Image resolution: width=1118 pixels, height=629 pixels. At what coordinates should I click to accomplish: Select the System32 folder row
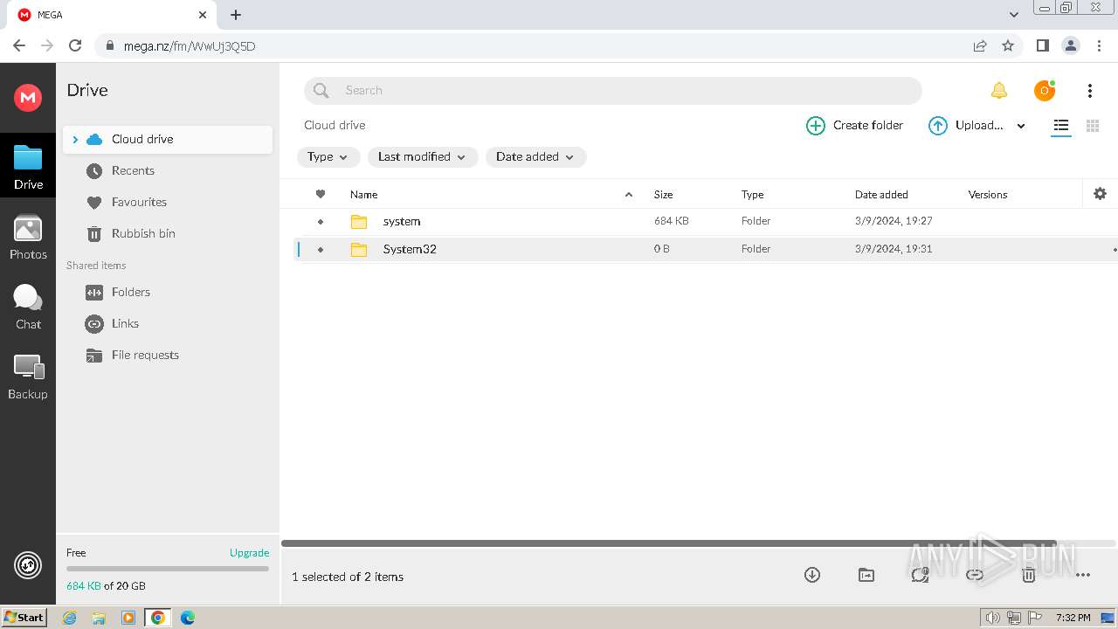point(706,250)
